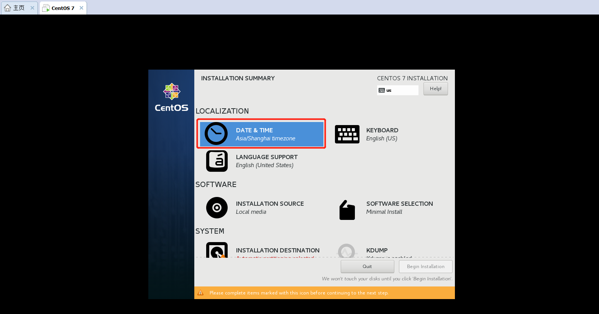599x314 pixels.
Task: Click the INSTALLATION SOURCE label
Action: click(x=270, y=204)
